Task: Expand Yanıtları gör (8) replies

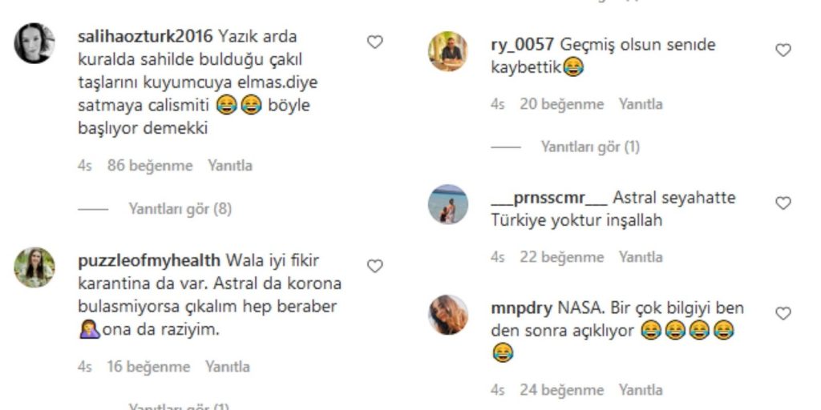Action: (x=180, y=209)
